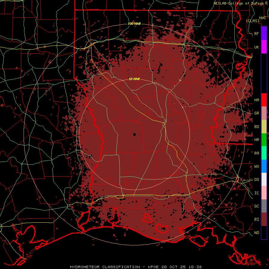Click the "UK" legend label
This screenshot has height=269, width=269.
pyautogui.click(x=257, y=47)
